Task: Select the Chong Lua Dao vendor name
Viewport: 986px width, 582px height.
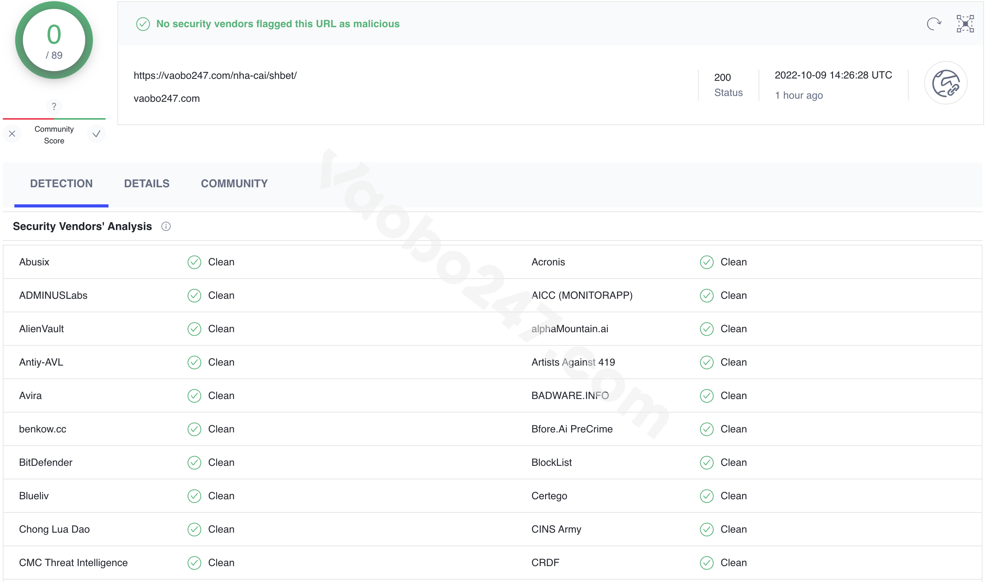Action: click(x=54, y=529)
